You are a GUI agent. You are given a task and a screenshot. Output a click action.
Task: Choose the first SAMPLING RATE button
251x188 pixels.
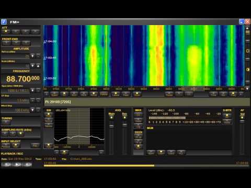click(5, 134)
